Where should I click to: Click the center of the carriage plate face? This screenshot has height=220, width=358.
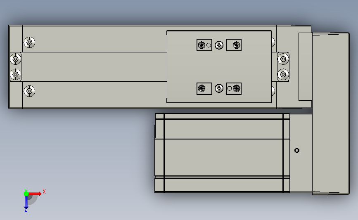219,66
